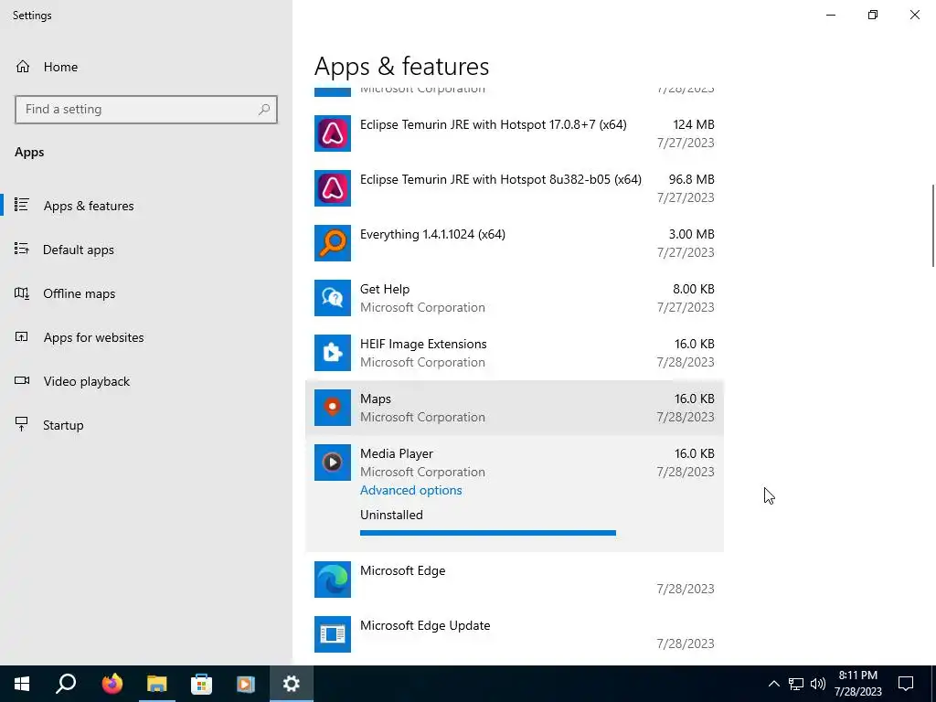Click the Microsoft Edge Update icon
The height and width of the screenshot is (702, 936).
point(333,634)
